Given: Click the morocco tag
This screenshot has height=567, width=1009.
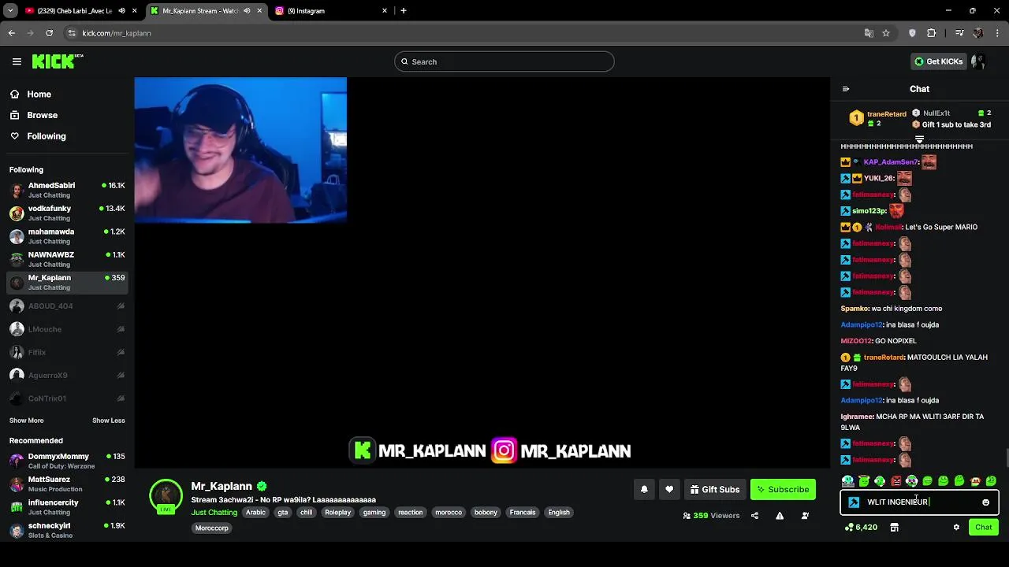Looking at the screenshot, I should [449, 513].
